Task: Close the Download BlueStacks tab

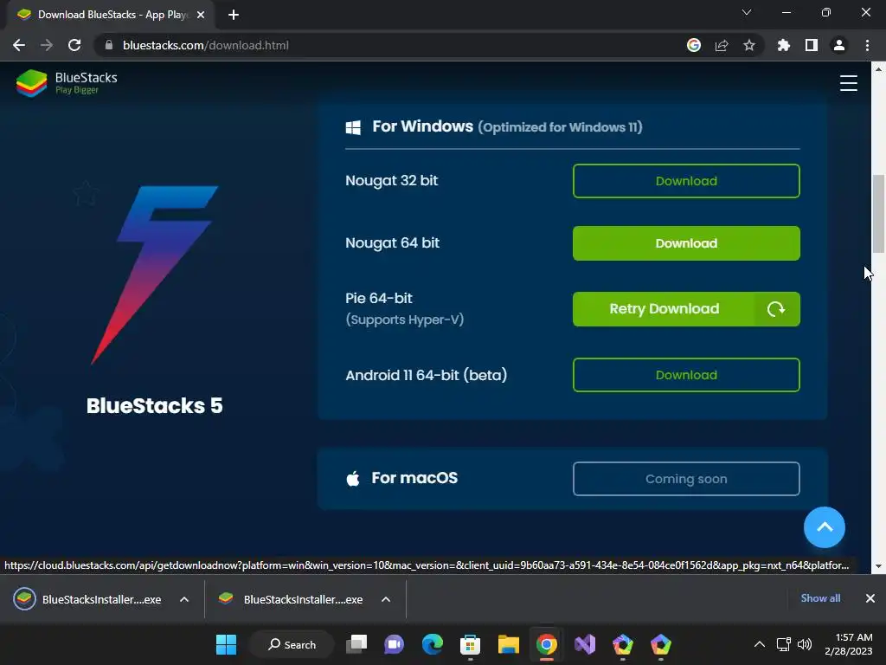Action: click(201, 15)
